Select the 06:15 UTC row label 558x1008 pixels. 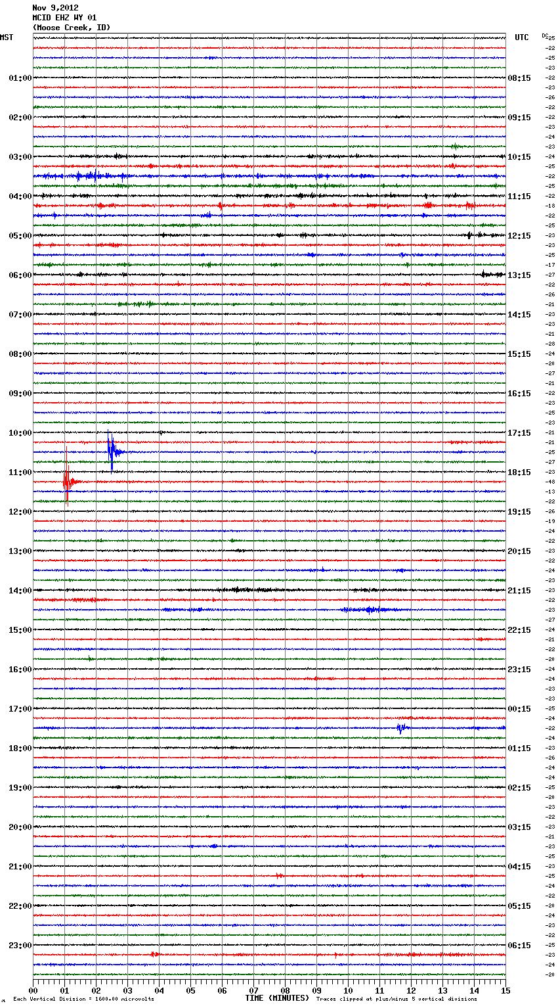click(519, 946)
